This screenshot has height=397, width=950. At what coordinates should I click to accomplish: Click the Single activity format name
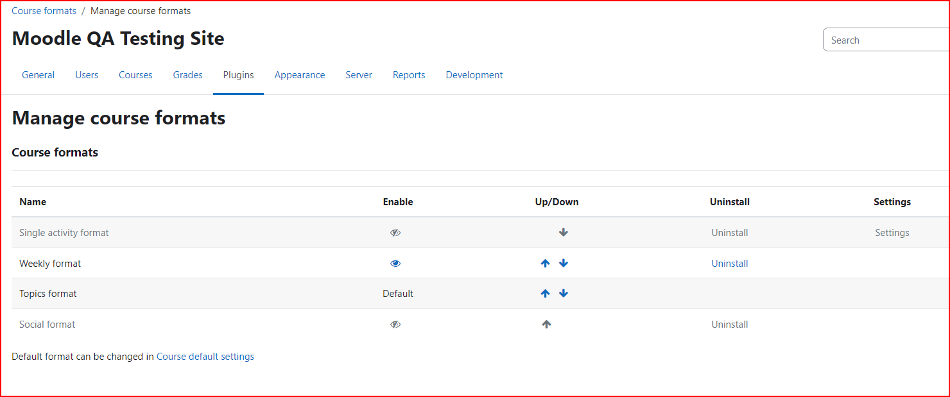64,233
